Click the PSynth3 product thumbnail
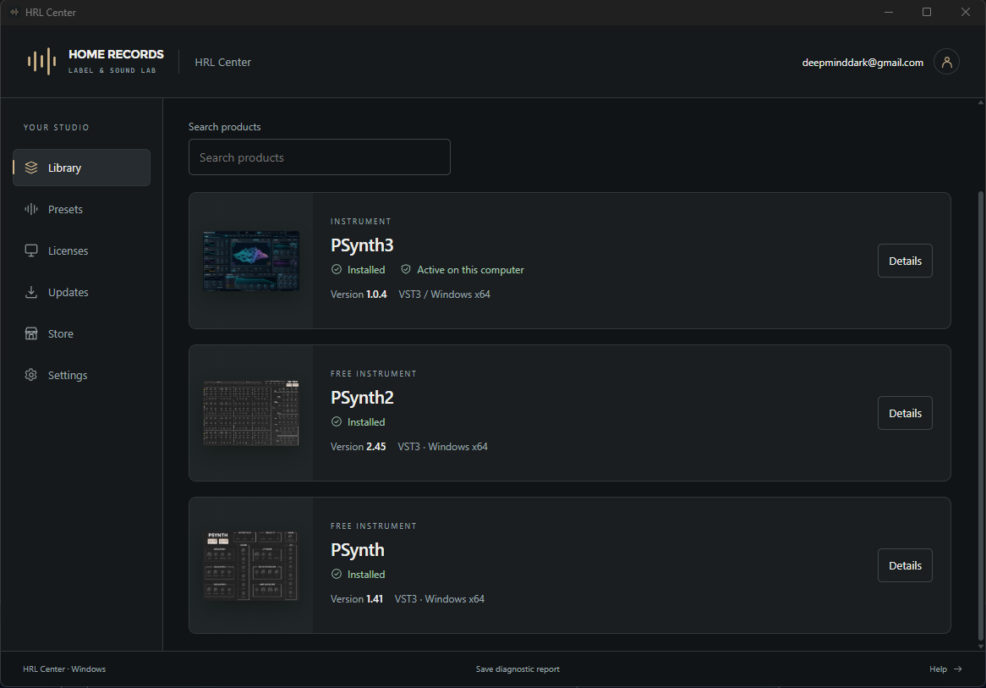 (251, 261)
